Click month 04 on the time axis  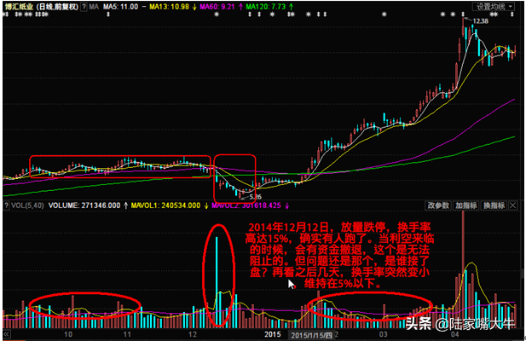(455, 334)
